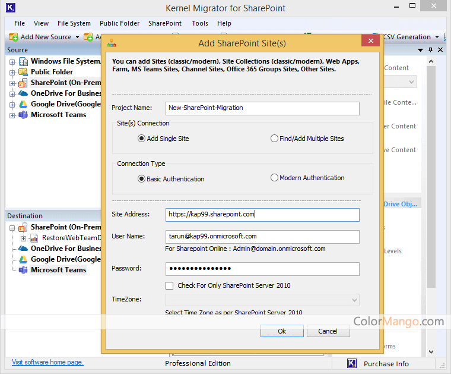
Task: Click the Windows File System icon in Source
Action: click(23, 61)
